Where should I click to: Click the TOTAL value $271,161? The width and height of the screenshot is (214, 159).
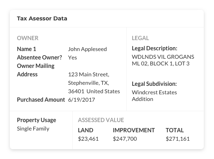pos(177,139)
